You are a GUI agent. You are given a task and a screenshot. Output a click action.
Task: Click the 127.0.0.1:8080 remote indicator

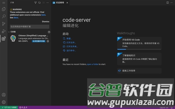pos(9,108)
